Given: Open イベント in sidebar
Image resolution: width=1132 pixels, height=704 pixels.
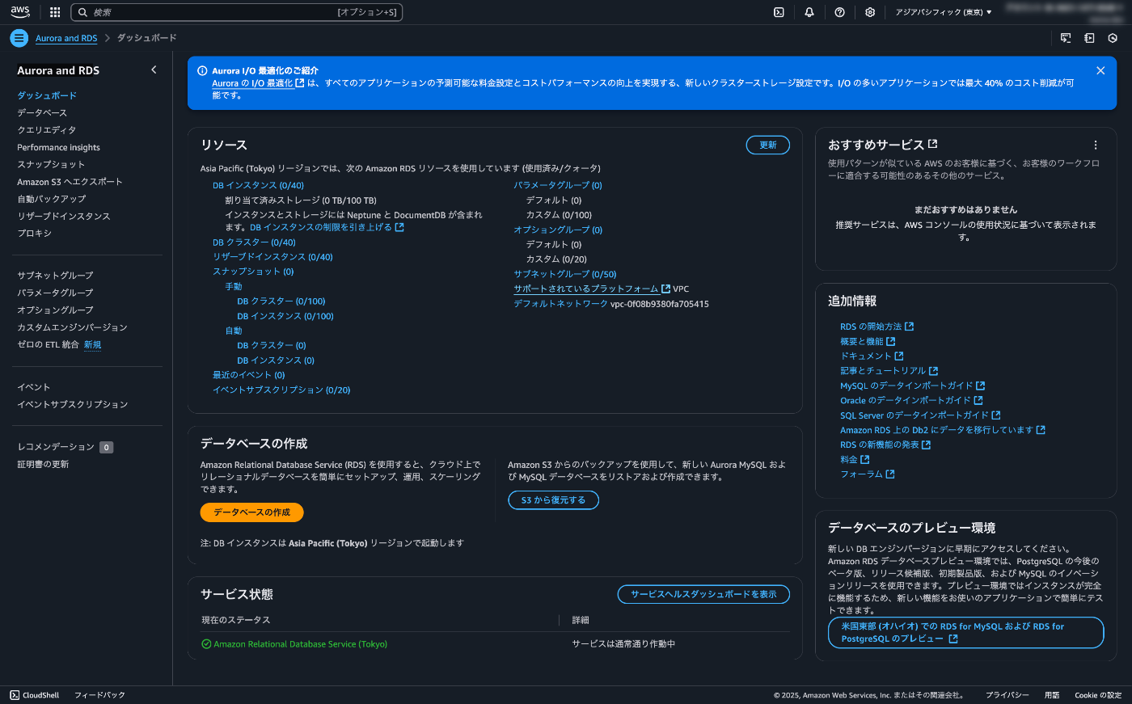Looking at the screenshot, I should click(x=34, y=387).
